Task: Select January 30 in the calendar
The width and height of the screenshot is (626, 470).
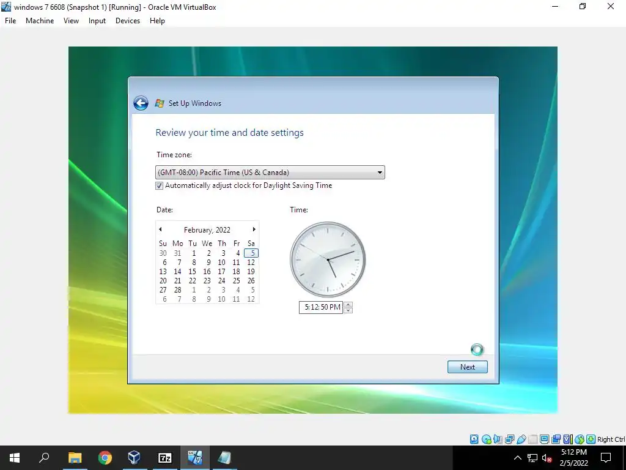Action: coord(163,253)
